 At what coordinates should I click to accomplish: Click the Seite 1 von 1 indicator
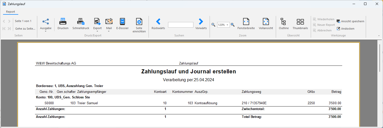pyautogui.click(x=23, y=21)
